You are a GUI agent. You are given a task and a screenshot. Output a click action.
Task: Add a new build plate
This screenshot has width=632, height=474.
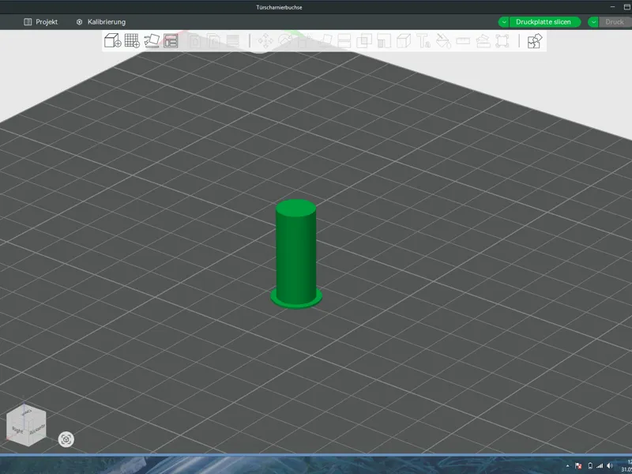point(132,41)
